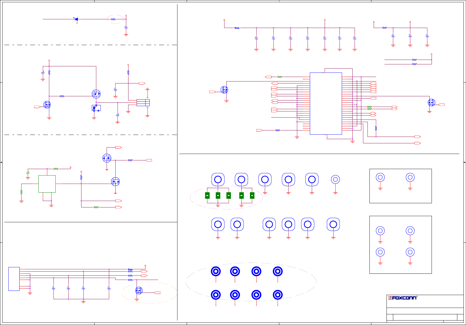
Task: Select the MOSFET inside the orange dashed ellipse
Action: tap(139, 291)
